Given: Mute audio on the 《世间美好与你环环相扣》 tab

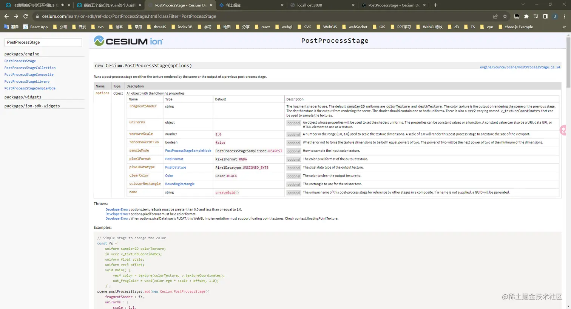Looking at the screenshot, I should [x=62, y=5].
